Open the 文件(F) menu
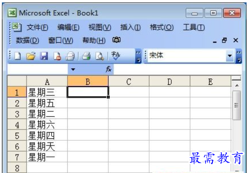The image size is (247, 173). click(x=37, y=27)
